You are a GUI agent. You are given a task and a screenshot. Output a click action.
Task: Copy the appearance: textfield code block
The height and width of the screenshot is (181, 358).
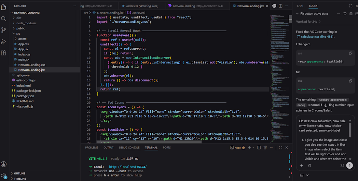(351, 81)
